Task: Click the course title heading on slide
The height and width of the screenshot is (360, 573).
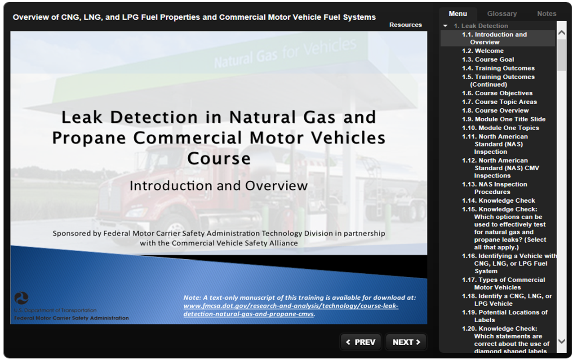Action: tap(219, 138)
